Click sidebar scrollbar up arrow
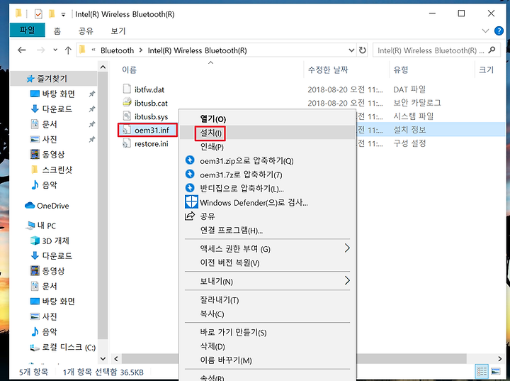Viewport: 510px width, 381px height. pyautogui.click(x=103, y=67)
